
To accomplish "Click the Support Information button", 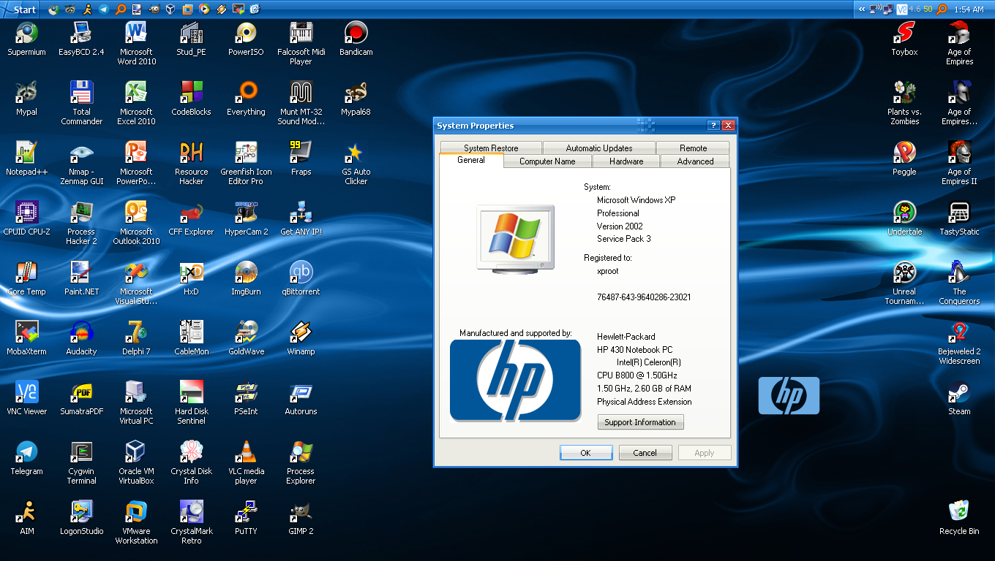I will pyautogui.click(x=640, y=422).
